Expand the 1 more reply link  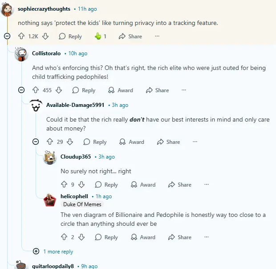tap(58, 251)
